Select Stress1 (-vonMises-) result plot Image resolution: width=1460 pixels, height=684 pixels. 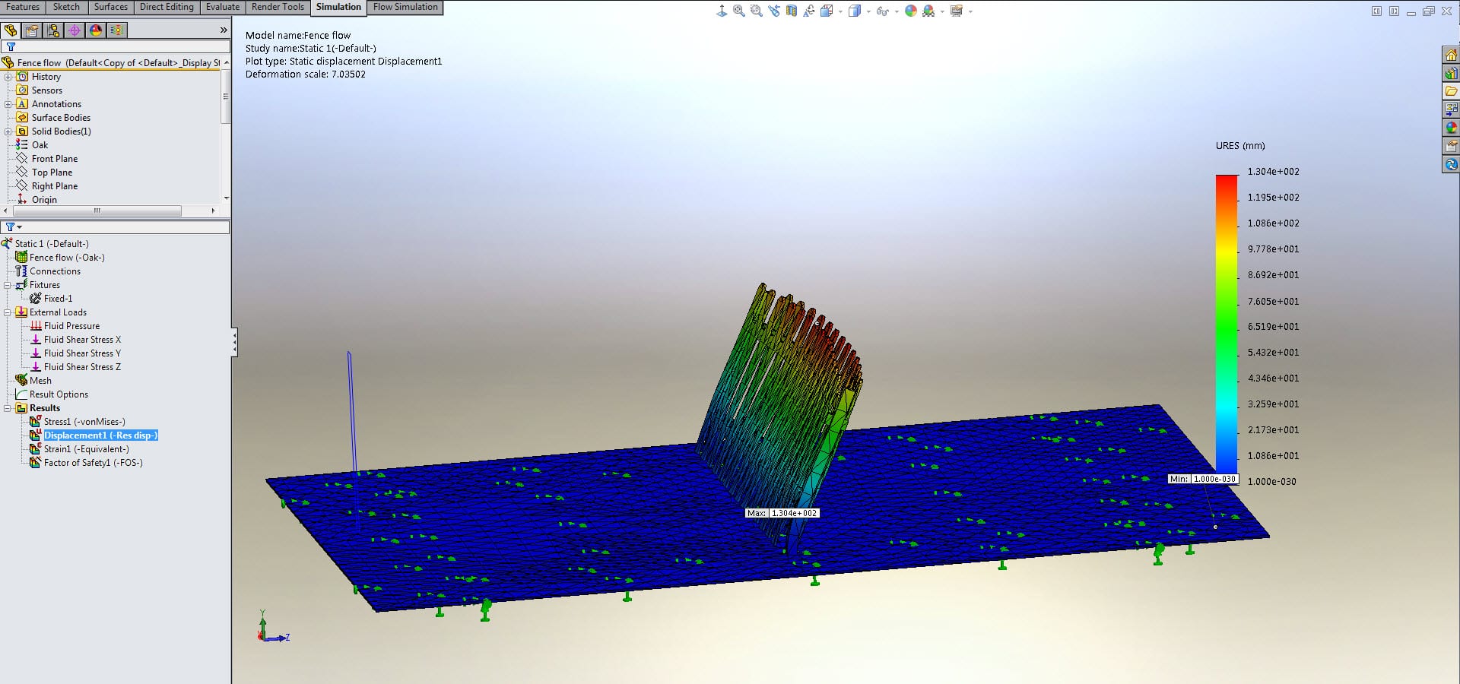84,422
